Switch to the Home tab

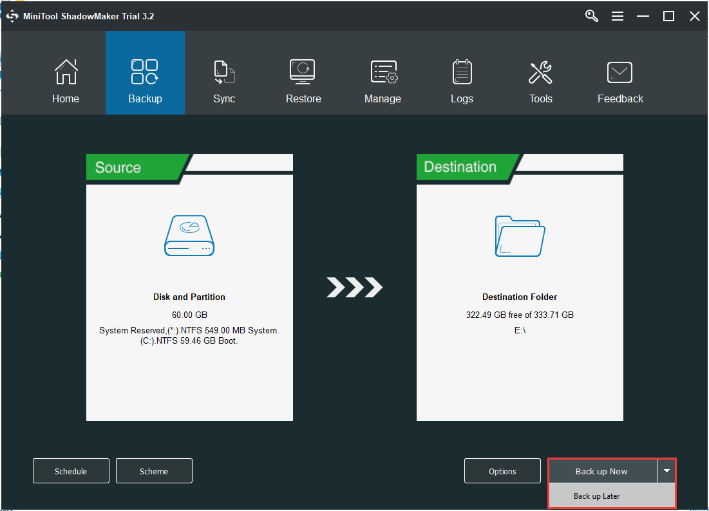tap(65, 80)
